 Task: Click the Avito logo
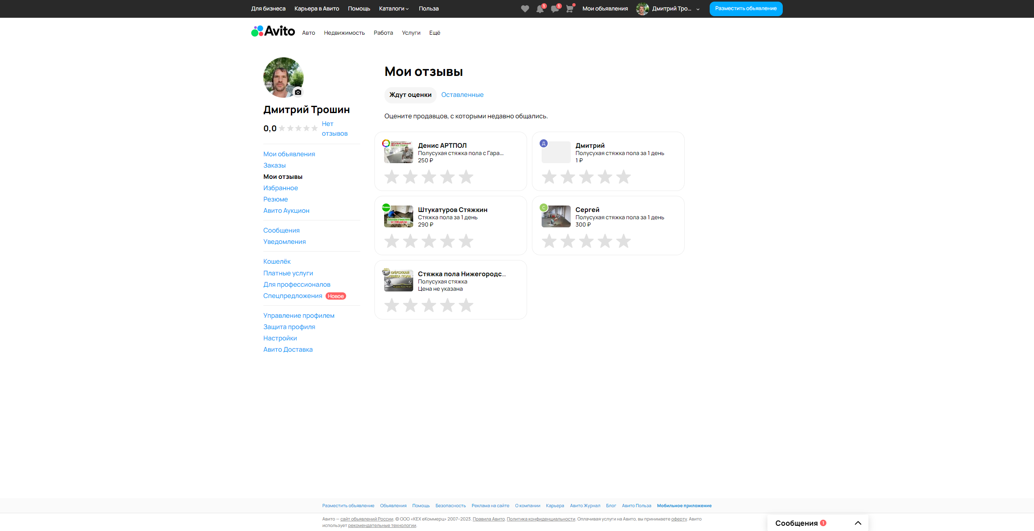tap(273, 31)
